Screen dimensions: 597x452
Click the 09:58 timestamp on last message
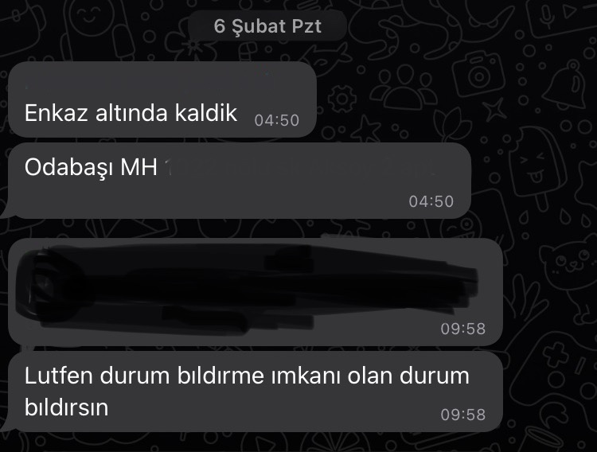pyautogui.click(x=463, y=415)
